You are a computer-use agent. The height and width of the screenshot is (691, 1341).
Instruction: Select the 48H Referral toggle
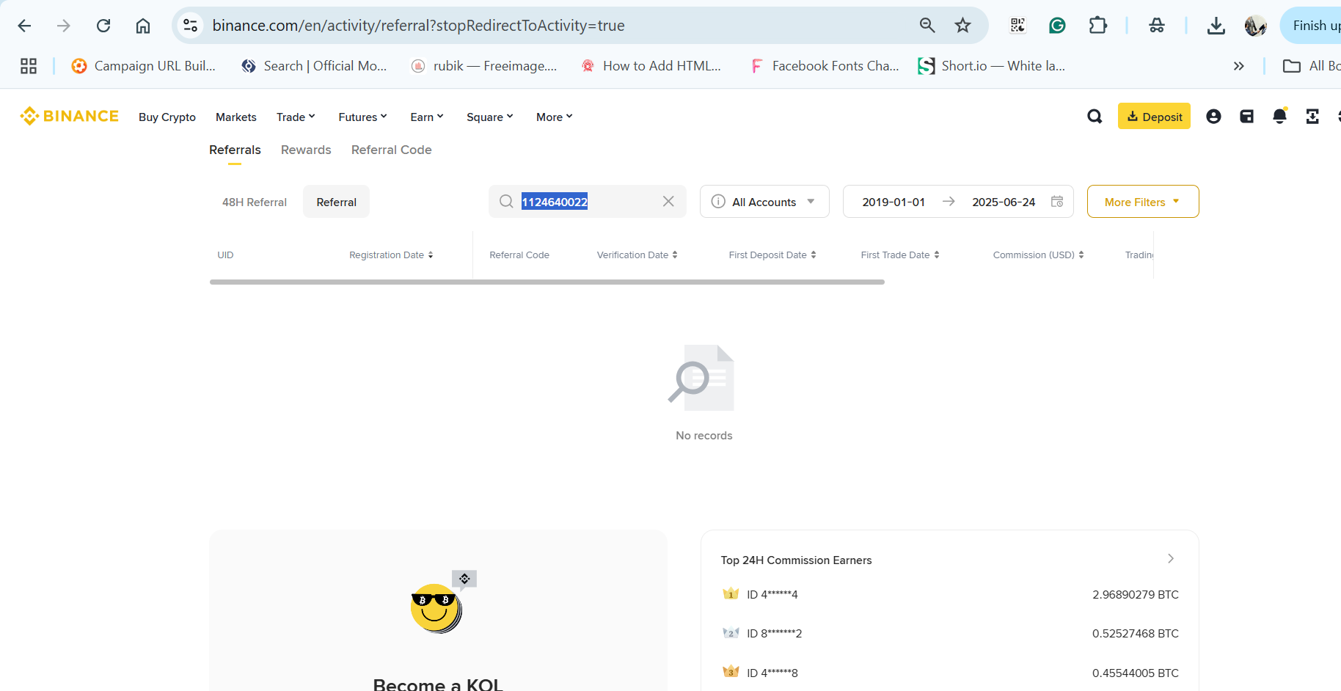pyautogui.click(x=255, y=202)
